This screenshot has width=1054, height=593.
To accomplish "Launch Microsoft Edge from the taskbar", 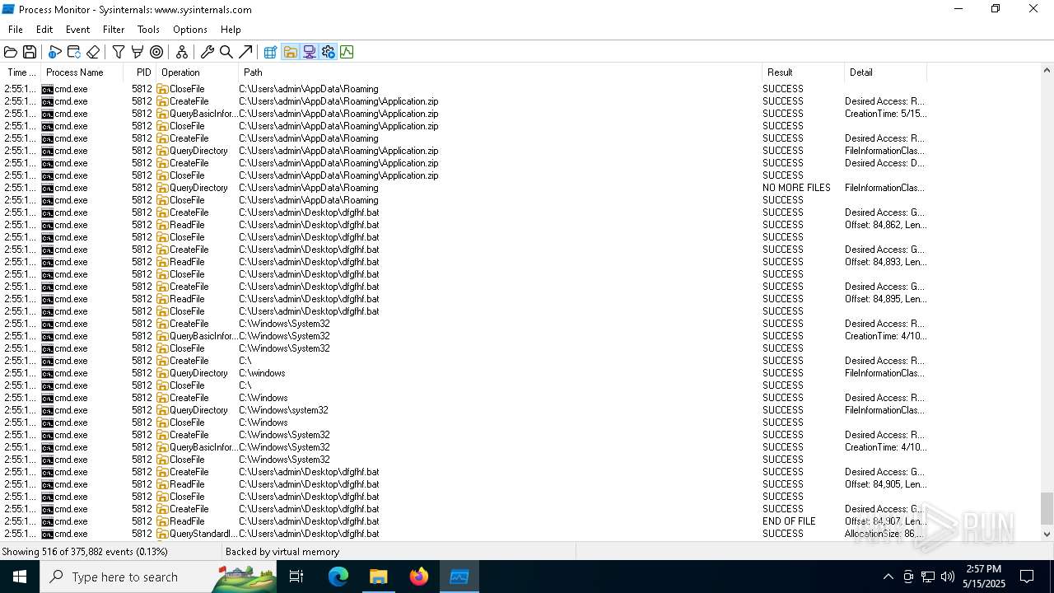I will tap(338, 577).
